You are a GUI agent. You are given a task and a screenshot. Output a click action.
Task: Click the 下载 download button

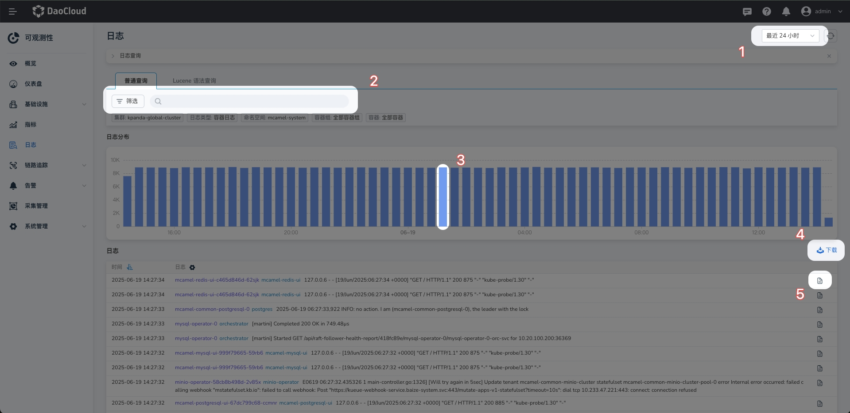(826, 250)
